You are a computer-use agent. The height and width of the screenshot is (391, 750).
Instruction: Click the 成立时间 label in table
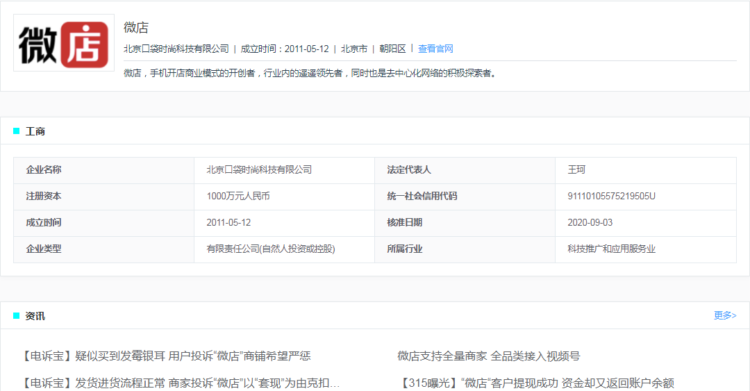[103, 222]
